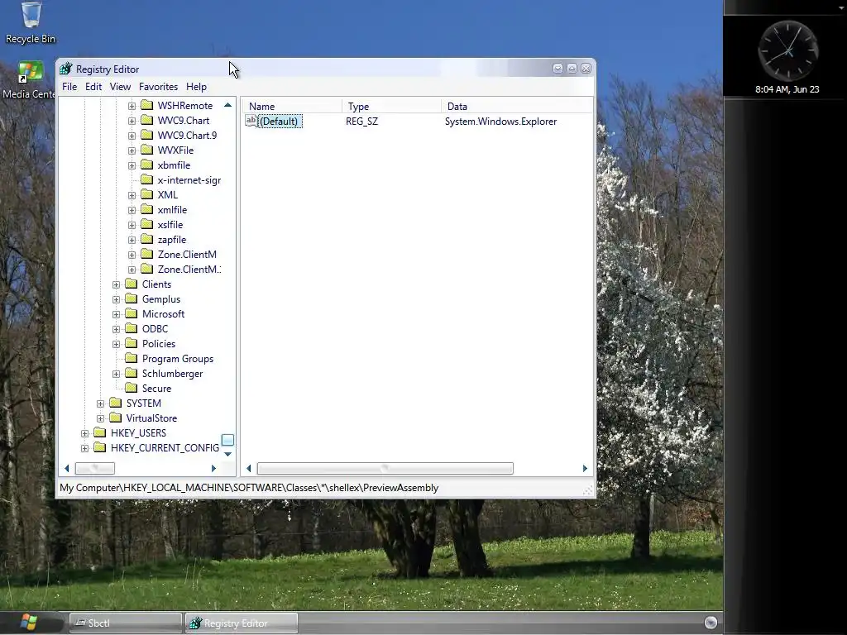Expand the Clients key
This screenshot has height=635, width=847.
pyautogui.click(x=116, y=284)
